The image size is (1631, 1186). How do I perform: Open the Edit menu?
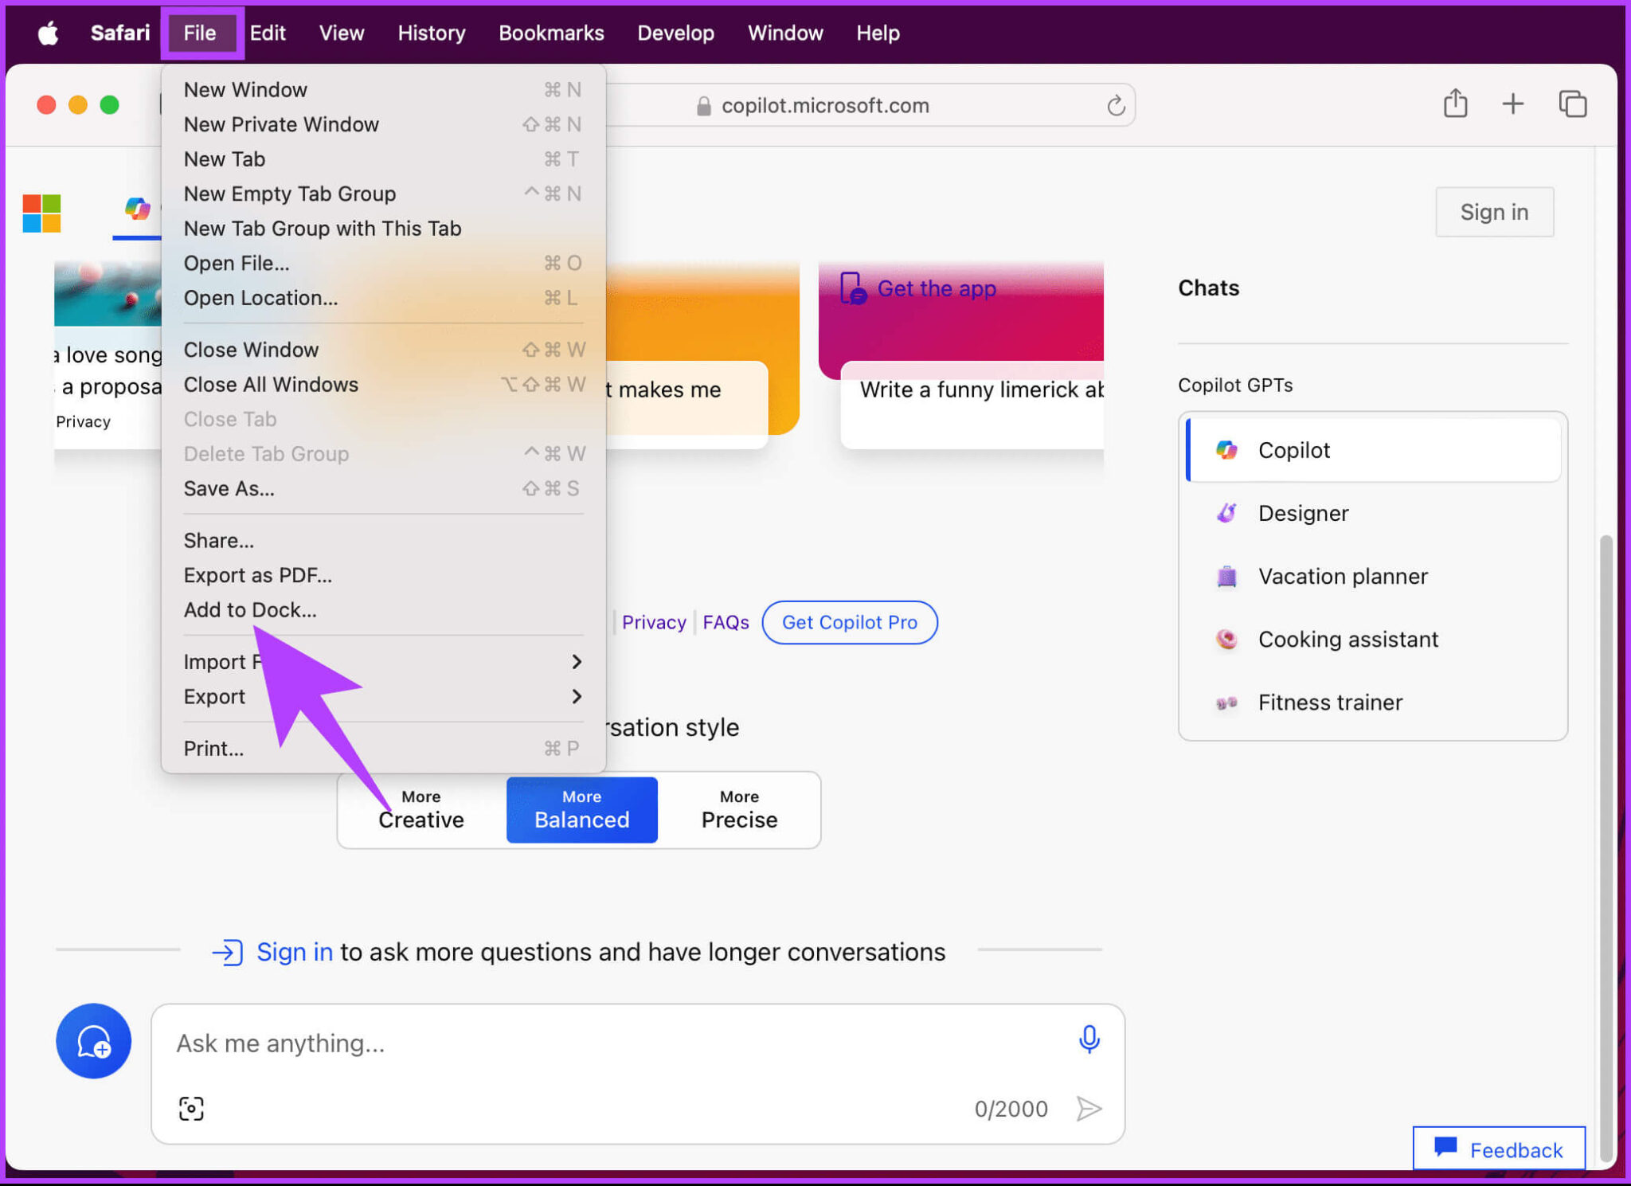pyautogui.click(x=268, y=33)
